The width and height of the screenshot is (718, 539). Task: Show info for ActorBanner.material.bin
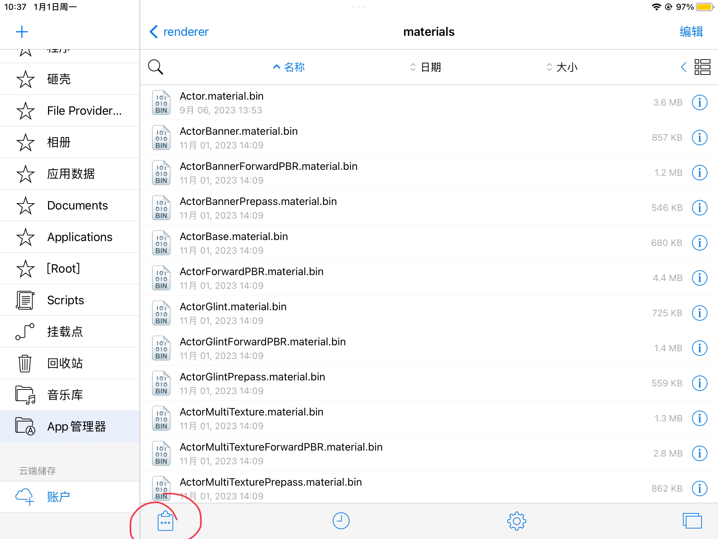699,138
